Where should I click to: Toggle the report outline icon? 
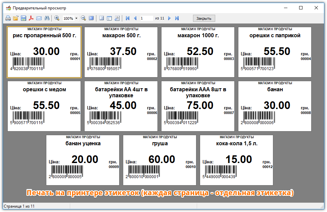click(102, 18)
